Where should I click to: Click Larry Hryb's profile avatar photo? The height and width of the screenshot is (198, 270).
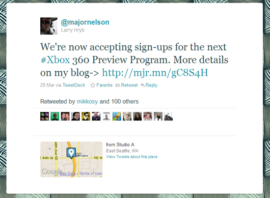coord(49,26)
